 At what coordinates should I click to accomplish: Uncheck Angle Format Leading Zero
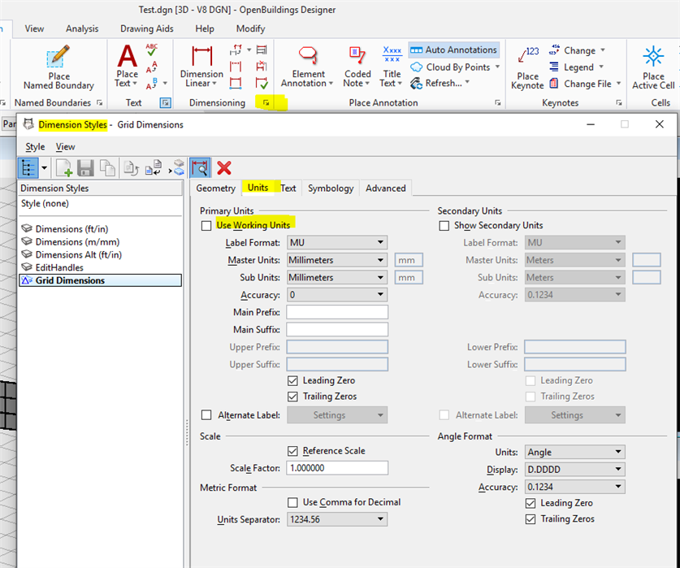[x=531, y=503]
